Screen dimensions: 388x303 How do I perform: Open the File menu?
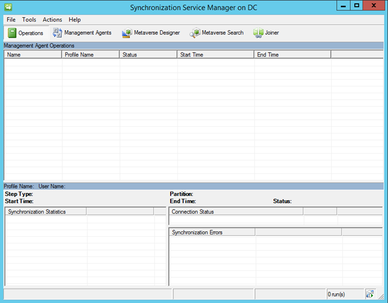11,20
